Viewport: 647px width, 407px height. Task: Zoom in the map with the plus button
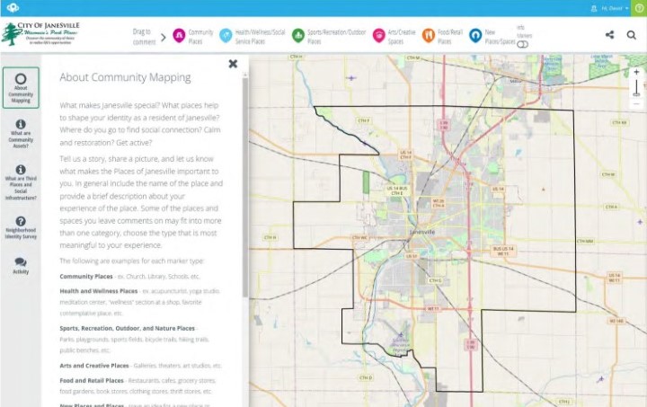pyautogui.click(x=636, y=72)
